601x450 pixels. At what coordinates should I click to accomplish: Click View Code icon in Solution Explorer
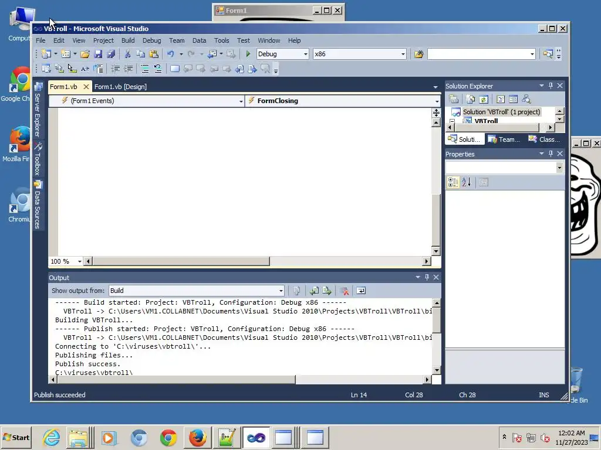tap(501, 100)
